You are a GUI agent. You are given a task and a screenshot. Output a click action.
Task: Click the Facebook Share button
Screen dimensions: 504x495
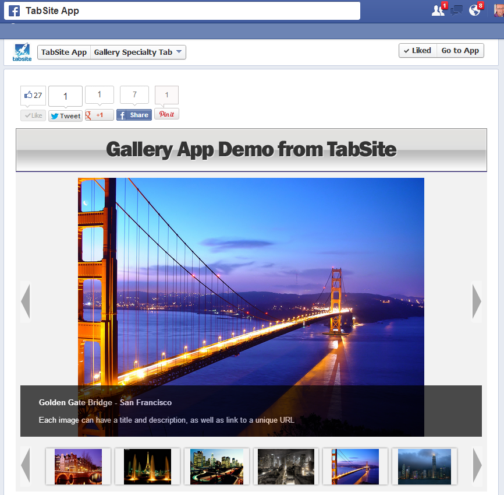click(x=134, y=114)
